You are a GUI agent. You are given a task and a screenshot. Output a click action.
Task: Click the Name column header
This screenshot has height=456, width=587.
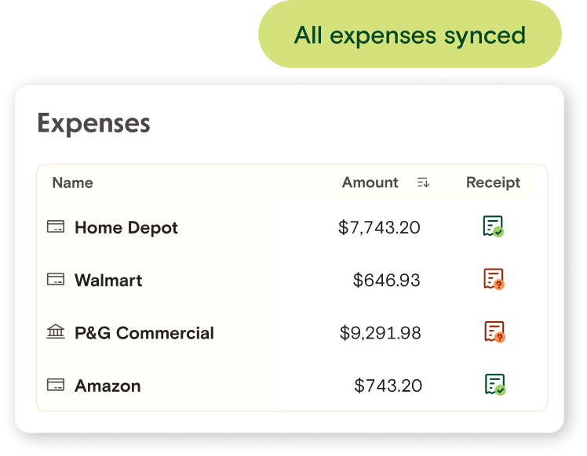(x=72, y=183)
